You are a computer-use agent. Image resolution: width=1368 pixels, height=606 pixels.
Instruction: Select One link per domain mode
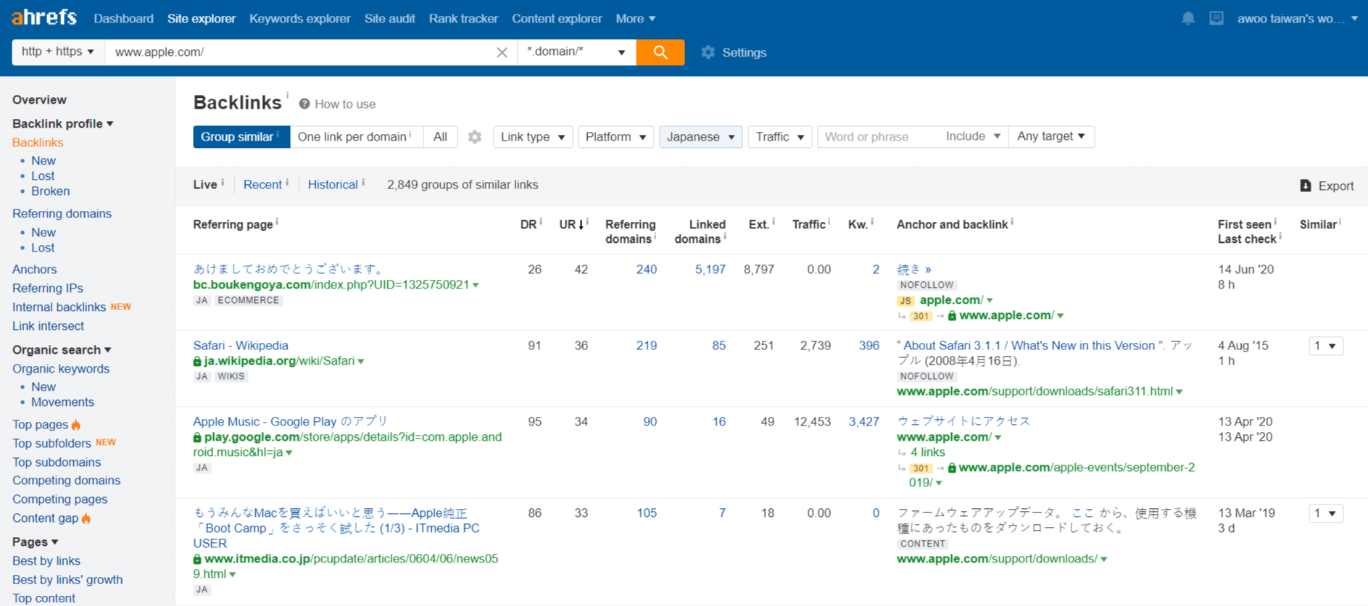(356, 137)
